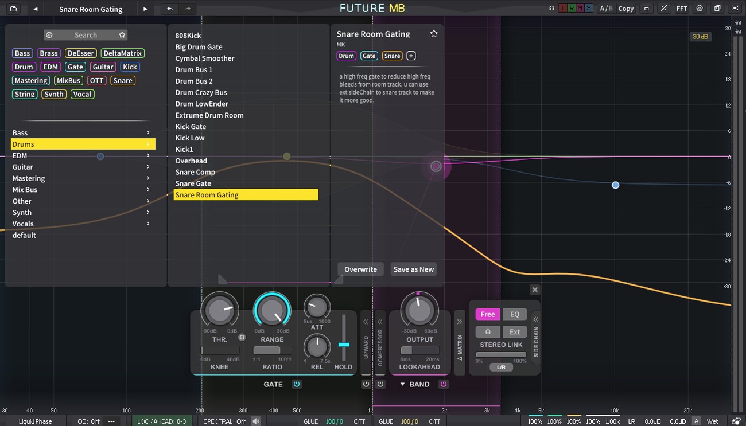Expand the Drums preset category

click(149, 144)
